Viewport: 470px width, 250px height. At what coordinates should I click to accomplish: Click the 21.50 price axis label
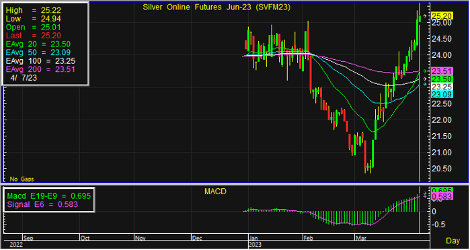[442, 136]
